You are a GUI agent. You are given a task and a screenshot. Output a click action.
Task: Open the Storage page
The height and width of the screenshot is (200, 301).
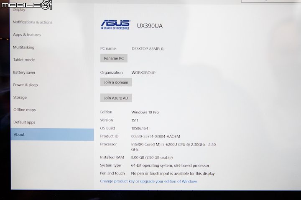(x=20, y=97)
